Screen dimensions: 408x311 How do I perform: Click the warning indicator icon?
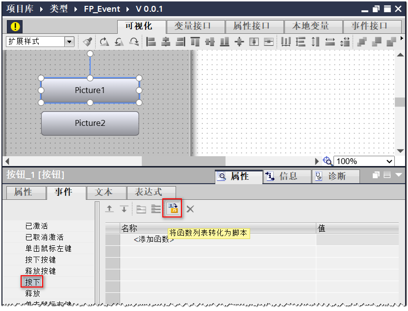(x=15, y=26)
